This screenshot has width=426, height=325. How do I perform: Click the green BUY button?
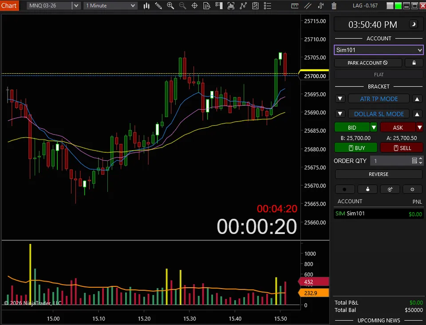(356, 148)
